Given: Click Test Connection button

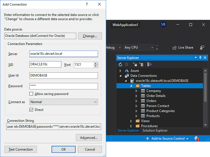Looking at the screenshot, I should click(x=21, y=149).
